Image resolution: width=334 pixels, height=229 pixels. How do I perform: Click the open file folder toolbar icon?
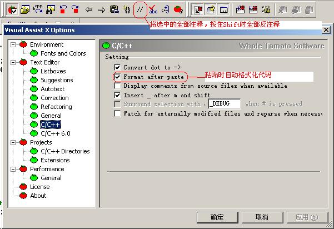click(x=25, y=9)
